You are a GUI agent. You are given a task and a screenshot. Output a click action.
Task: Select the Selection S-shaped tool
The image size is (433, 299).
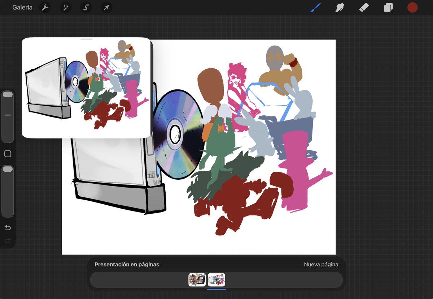tap(86, 8)
